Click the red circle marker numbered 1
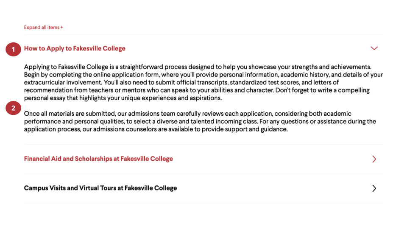Viewport: 407px width, 229px height. (x=13, y=49)
